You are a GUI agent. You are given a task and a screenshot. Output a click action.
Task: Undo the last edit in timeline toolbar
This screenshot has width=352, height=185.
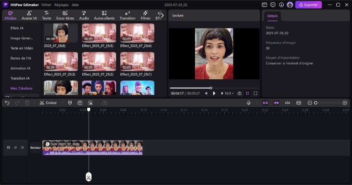click(7, 103)
